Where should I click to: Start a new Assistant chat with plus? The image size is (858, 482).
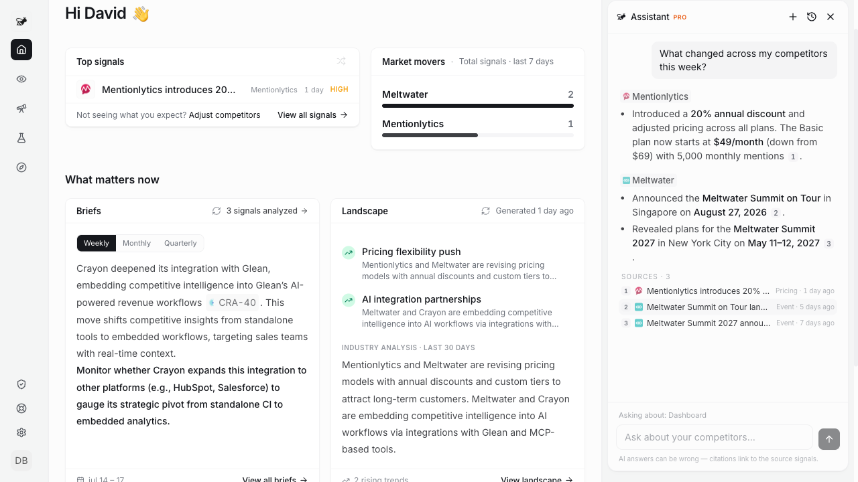coord(793,17)
